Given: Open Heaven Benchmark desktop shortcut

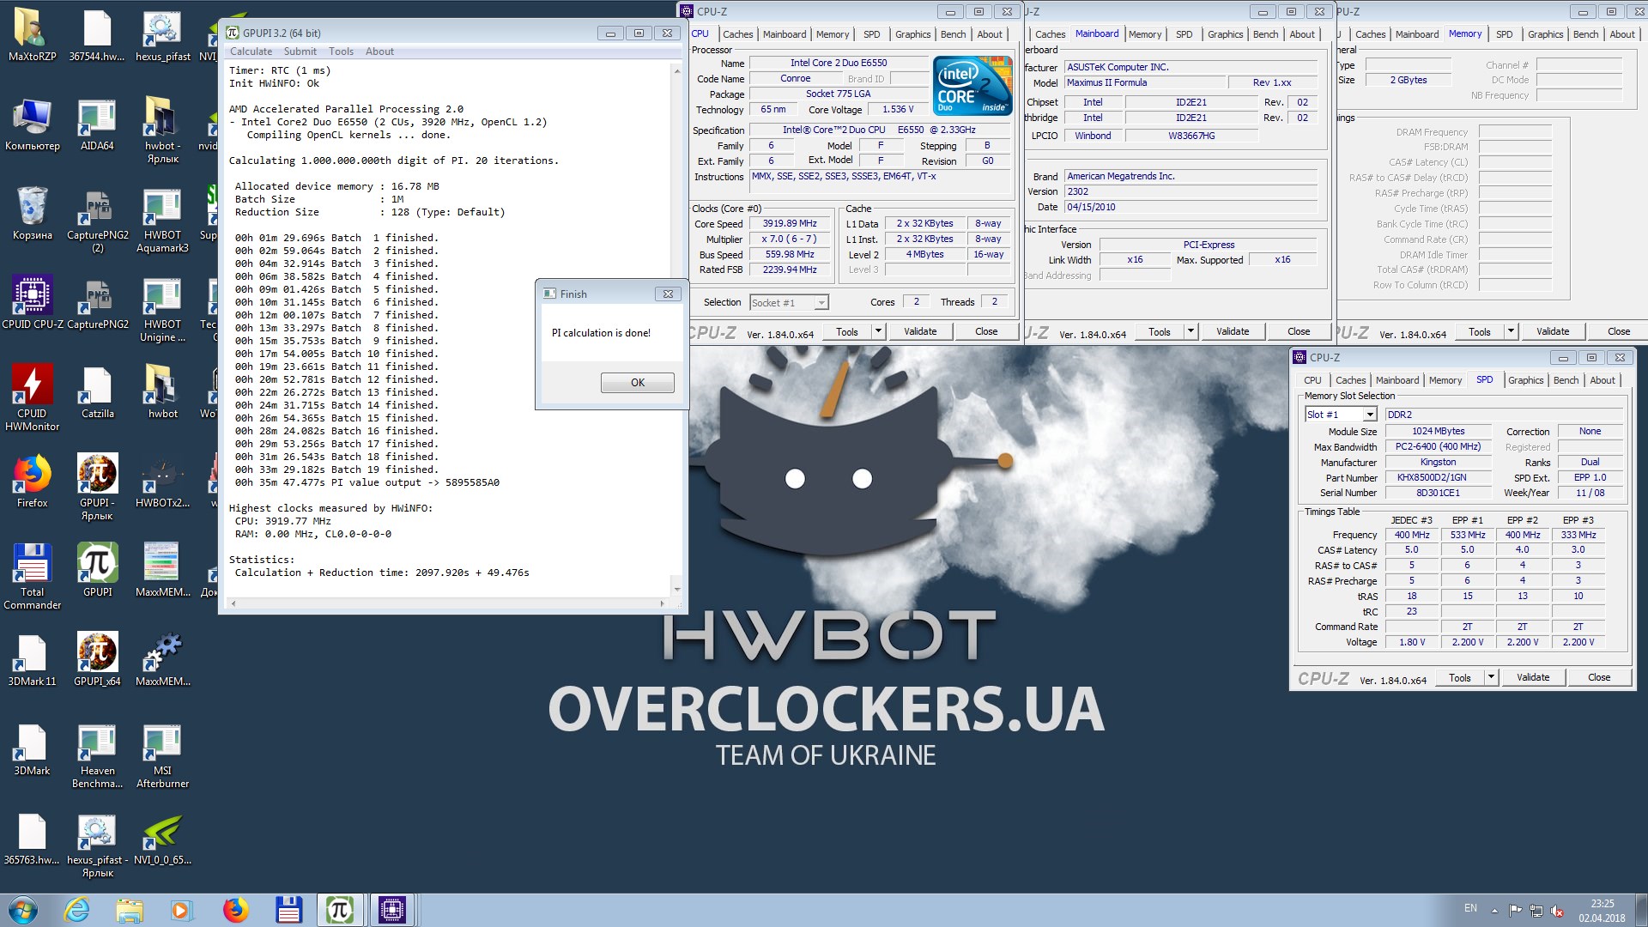Looking at the screenshot, I should (x=97, y=754).
